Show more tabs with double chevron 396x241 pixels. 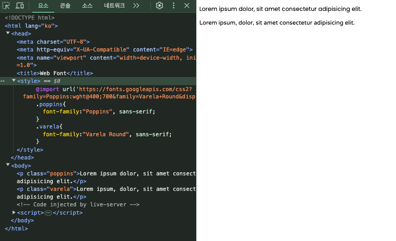point(136,5)
